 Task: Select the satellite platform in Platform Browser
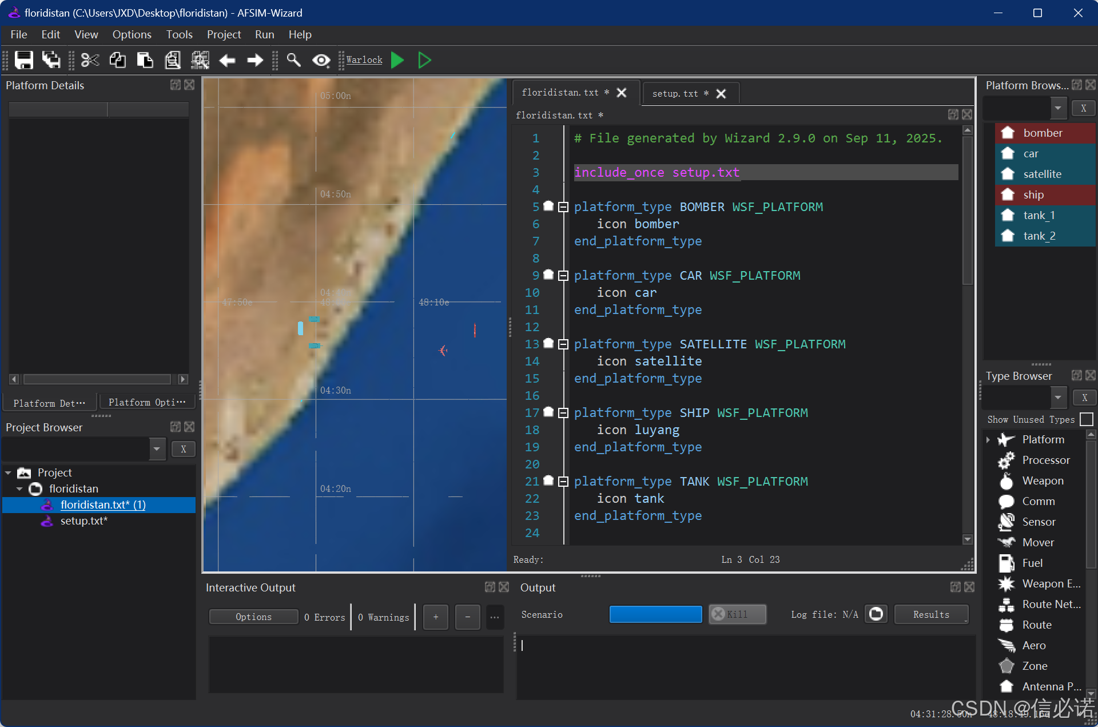[x=1045, y=174]
